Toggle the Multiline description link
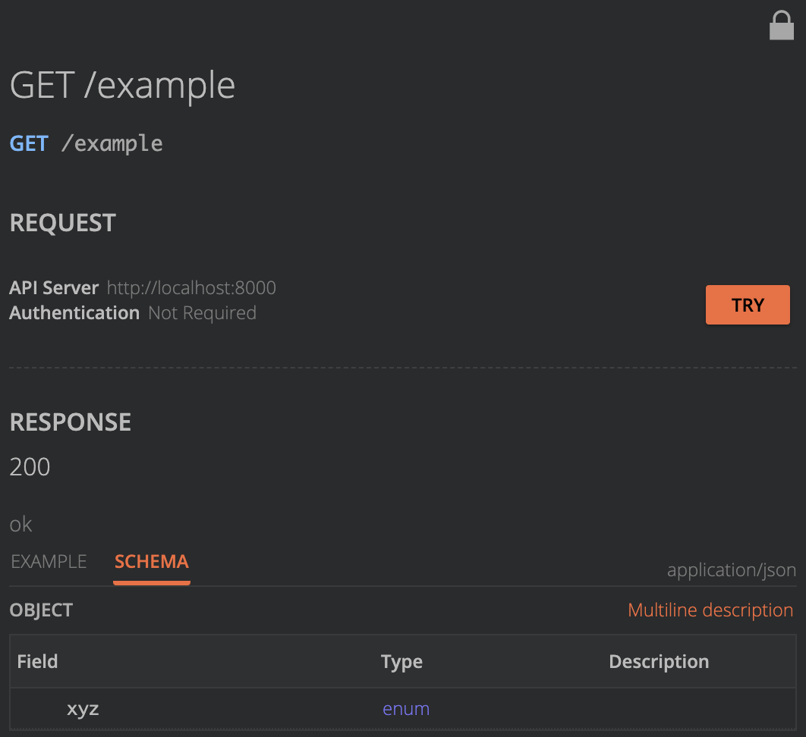 [710, 610]
